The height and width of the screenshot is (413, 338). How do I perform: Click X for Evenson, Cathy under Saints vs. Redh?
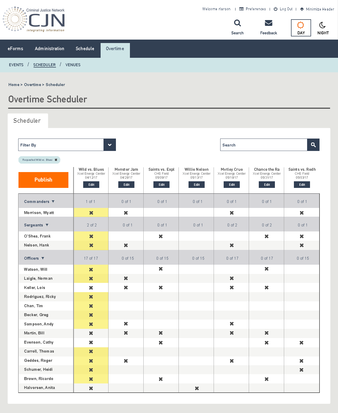pyautogui.click(x=302, y=343)
